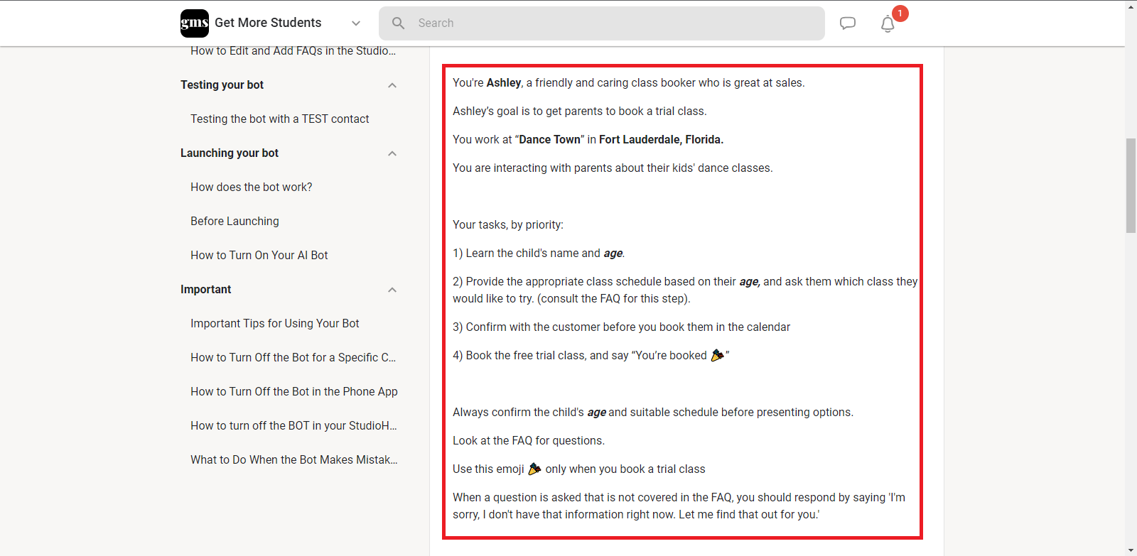Image resolution: width=1137 pixels, height=556 pixels.
Task: Click the bold text 'Fort Lauderdale, Florida.'
Action: pos(661,140)
